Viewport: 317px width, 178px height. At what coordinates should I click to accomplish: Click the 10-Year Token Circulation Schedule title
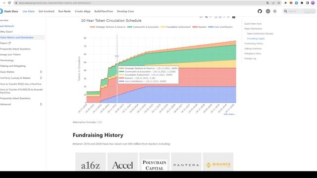[111, 21]
